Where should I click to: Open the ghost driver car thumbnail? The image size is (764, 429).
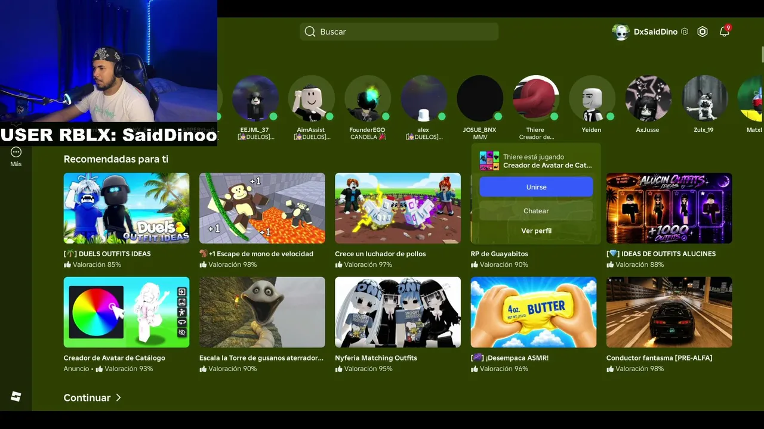(x=669, y=312)
